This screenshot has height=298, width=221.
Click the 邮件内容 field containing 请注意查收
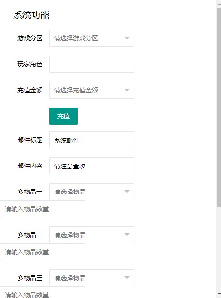click(92, 166)
